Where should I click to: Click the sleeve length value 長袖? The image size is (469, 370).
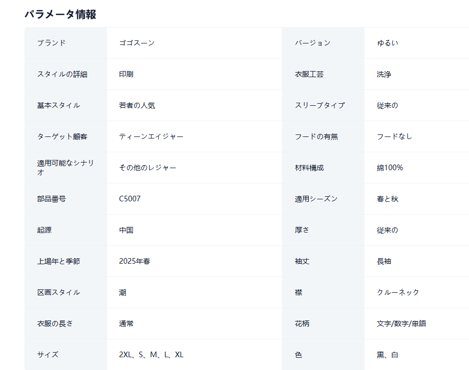pyautogui.click(x=384, y=261)
